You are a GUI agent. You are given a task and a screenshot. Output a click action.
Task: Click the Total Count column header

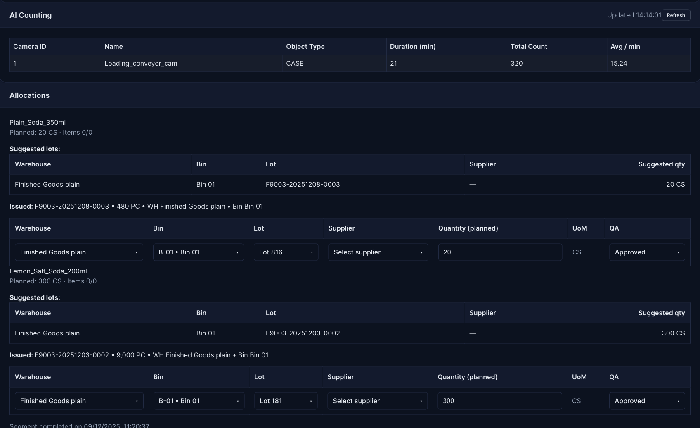coord(529,47)
